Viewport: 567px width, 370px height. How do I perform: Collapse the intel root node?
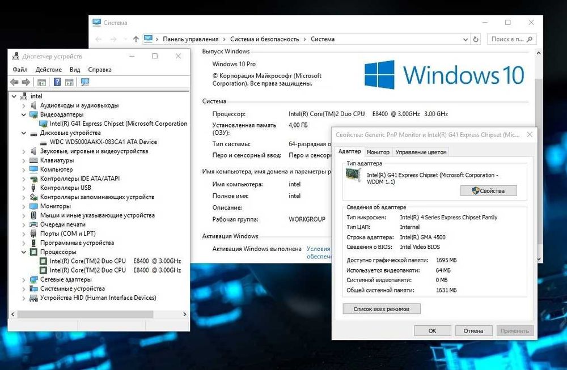(x=14, y=96)
